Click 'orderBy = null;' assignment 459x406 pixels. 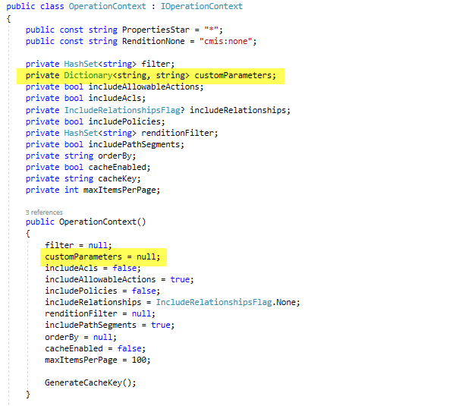(x=80, y=337)
